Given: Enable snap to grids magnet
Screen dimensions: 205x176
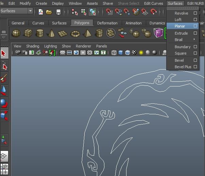Looking at the screenshot, I should [x=109, y=12].
